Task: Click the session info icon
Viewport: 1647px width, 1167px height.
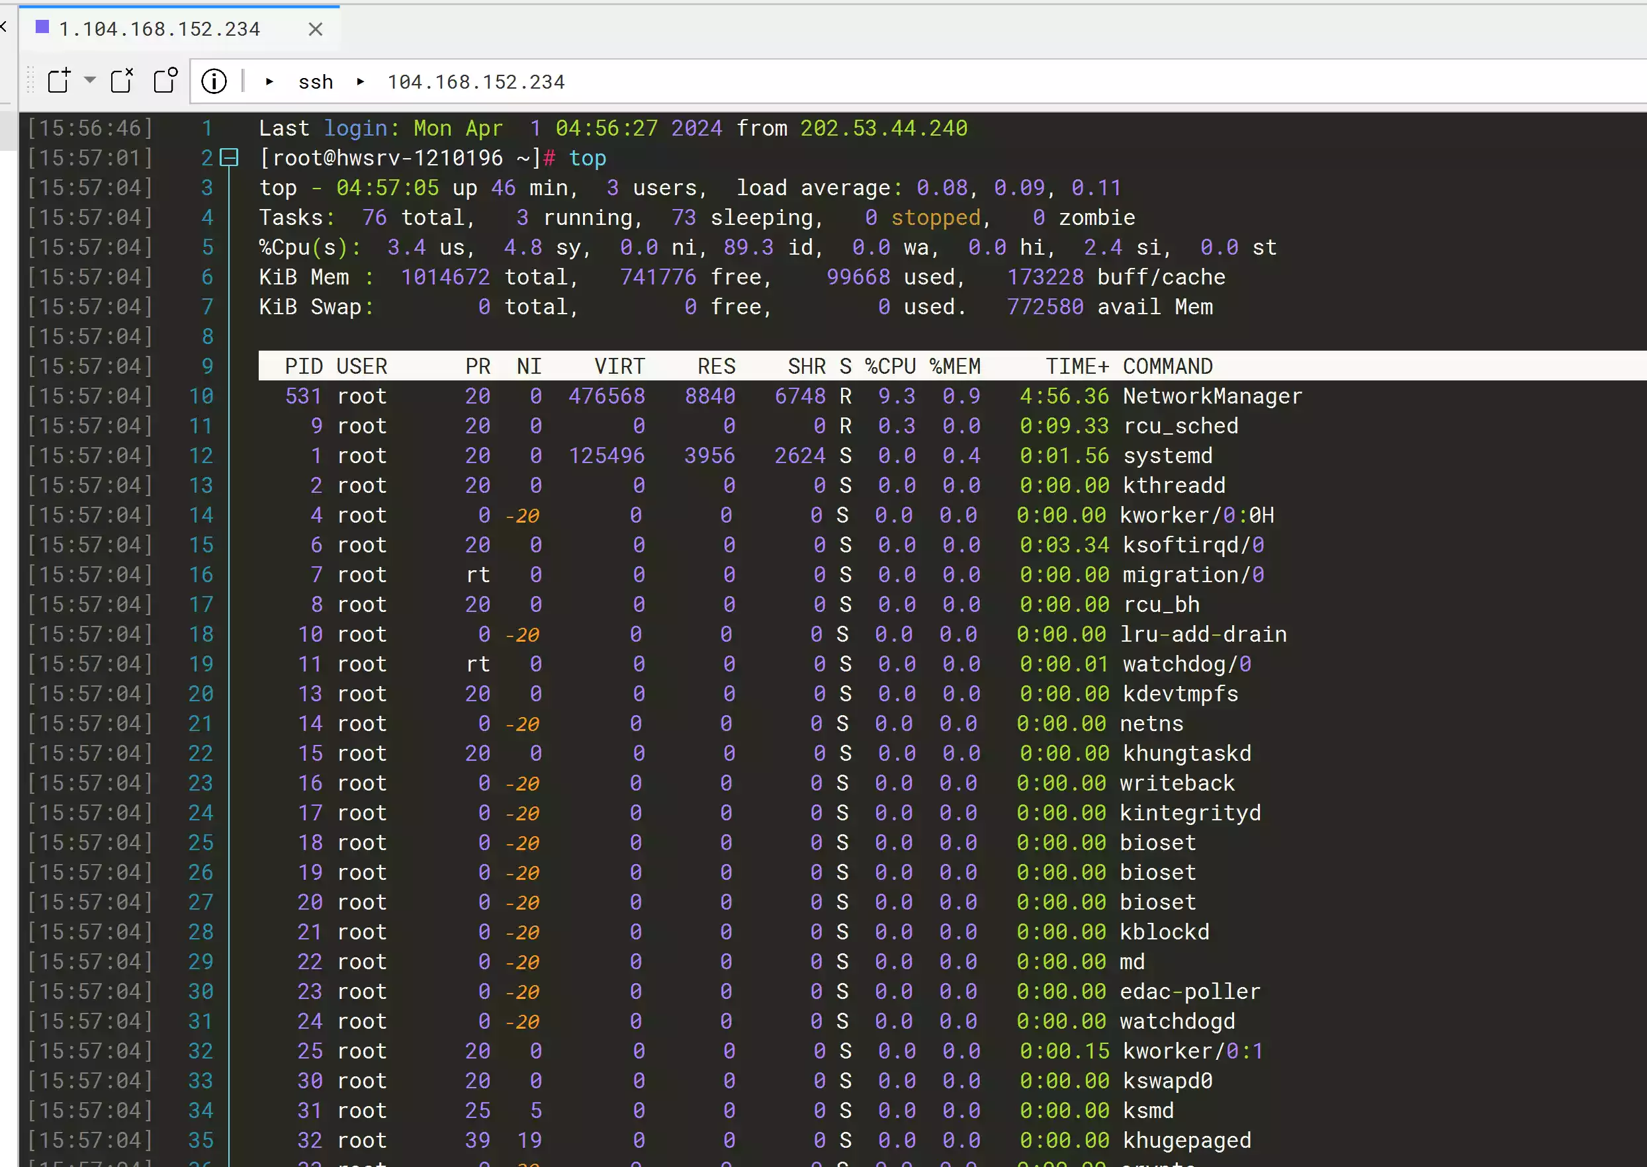Action: tap(214, 81)
